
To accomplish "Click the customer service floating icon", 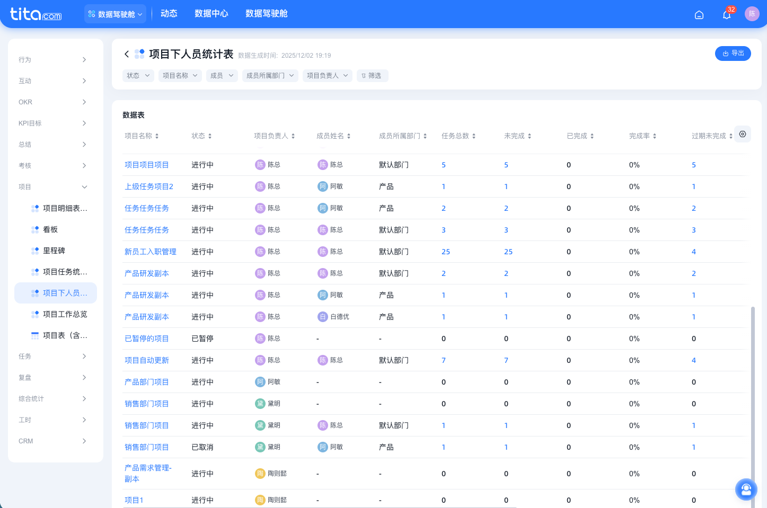I will click(x=746, y=489).
